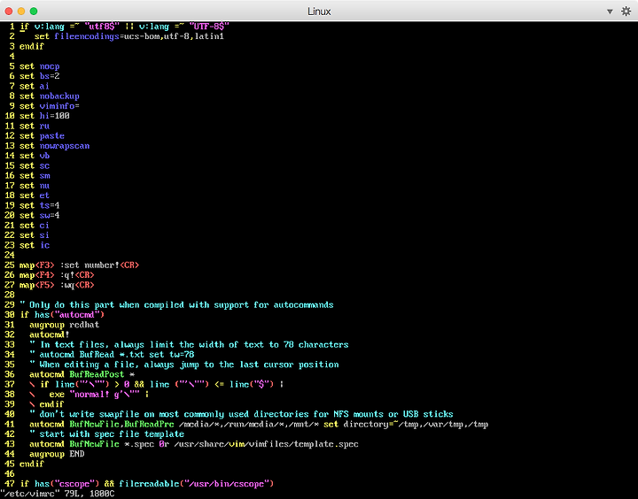Click 'endif' on line 45
Viewport: 638px width, 499px height.
click(32, 464)
